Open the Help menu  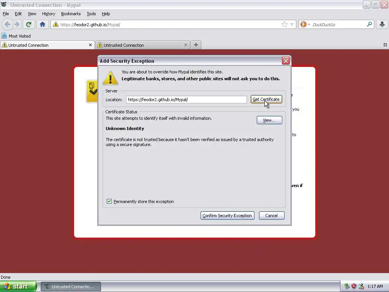click(x=106, y=14)
